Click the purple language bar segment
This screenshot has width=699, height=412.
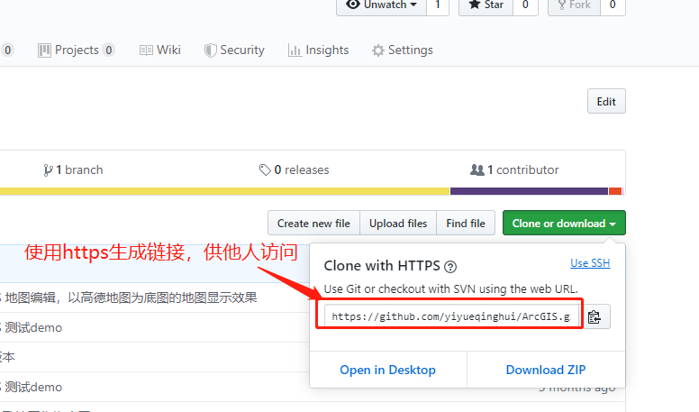[x=529, y=191]
